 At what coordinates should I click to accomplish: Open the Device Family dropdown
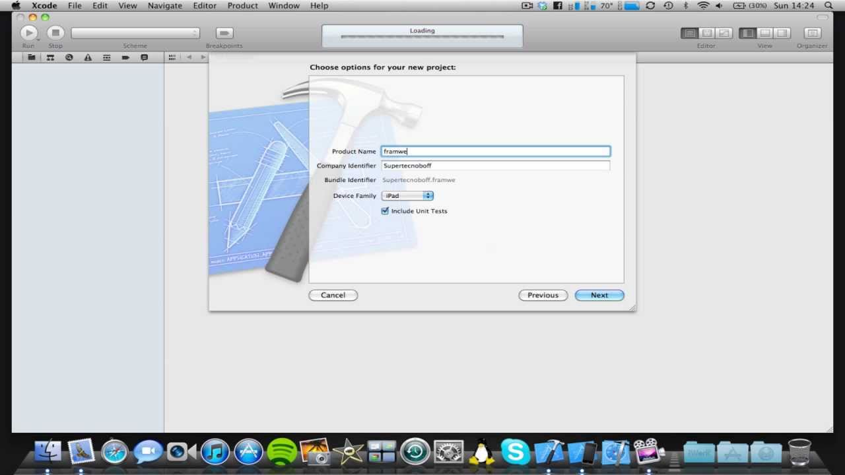coord(407,196)
